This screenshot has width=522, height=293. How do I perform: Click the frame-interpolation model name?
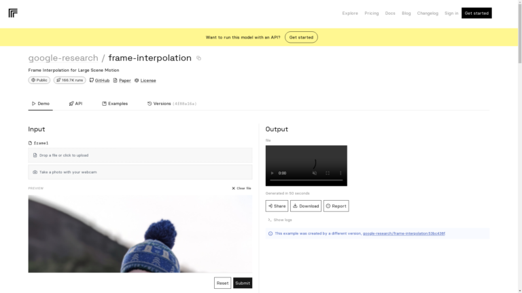click(x=150, y=58)
